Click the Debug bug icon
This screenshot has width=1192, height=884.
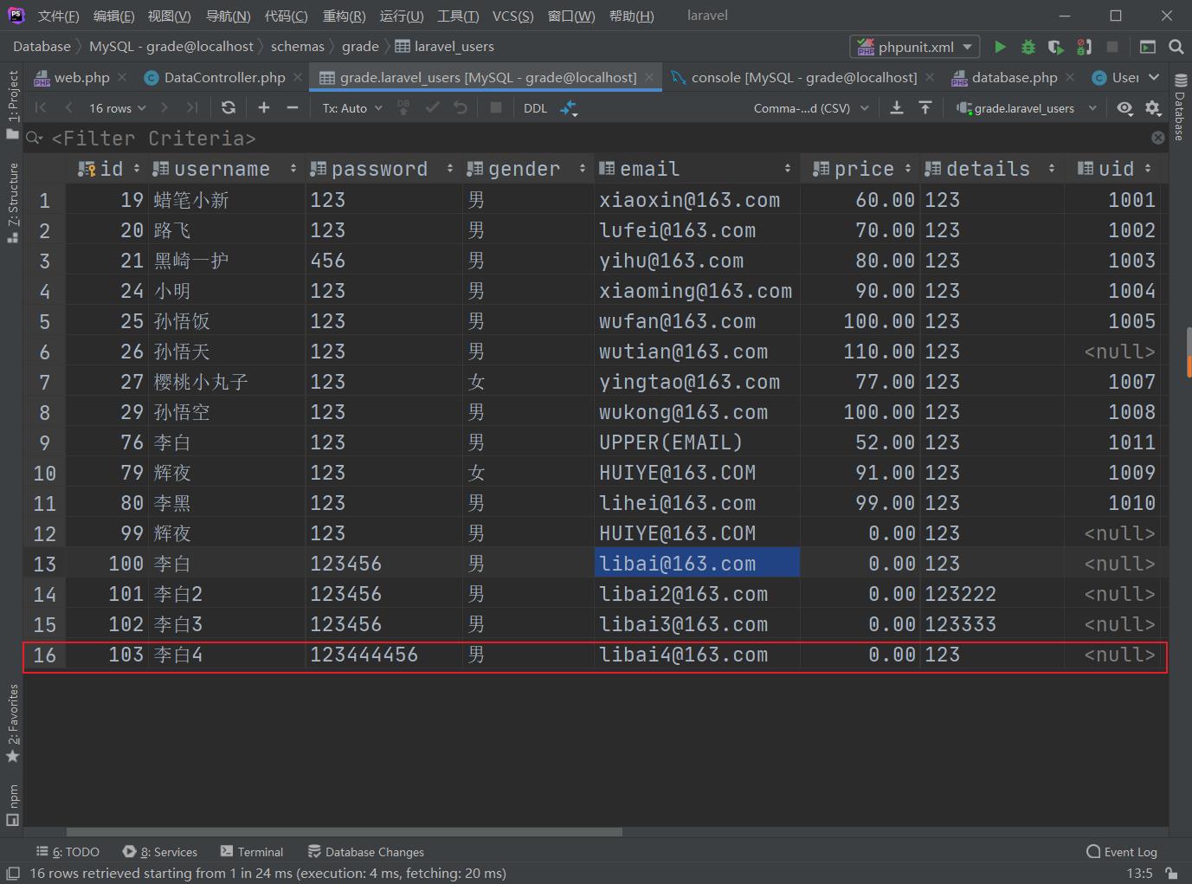click(x=1028, y=47)
